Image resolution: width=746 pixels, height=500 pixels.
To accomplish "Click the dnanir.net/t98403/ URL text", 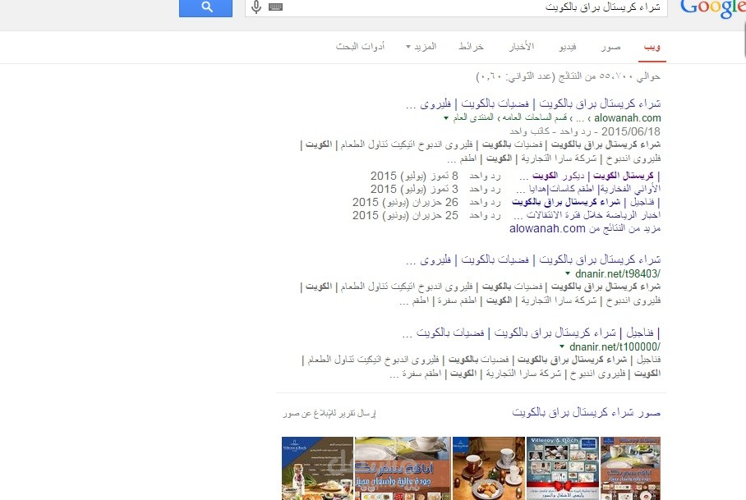I will pos(618,273).
